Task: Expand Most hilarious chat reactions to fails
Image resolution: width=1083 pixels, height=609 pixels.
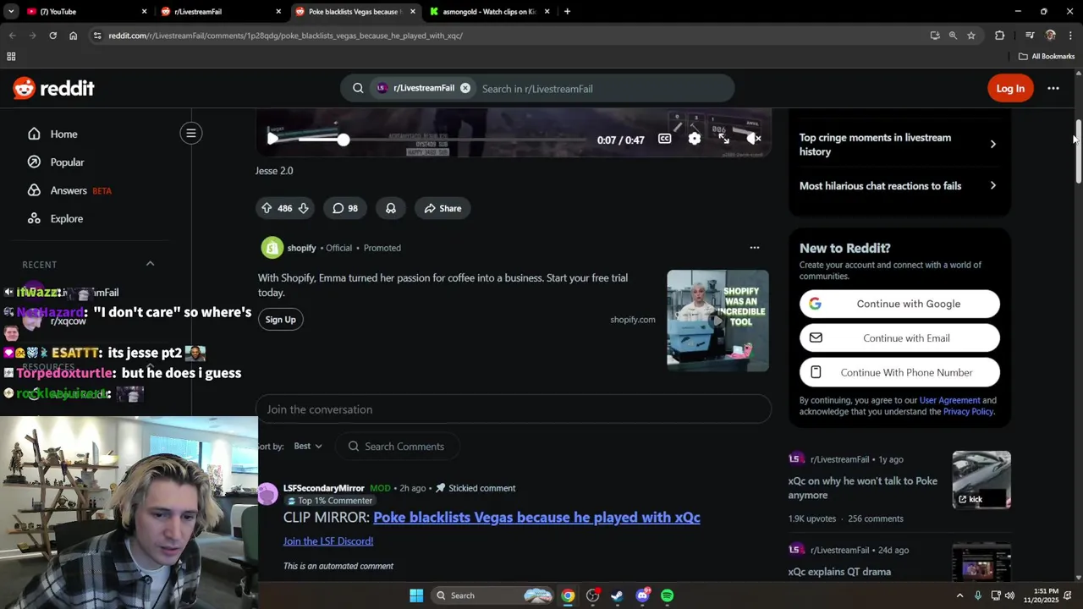Action: click(x=899, y=186)
